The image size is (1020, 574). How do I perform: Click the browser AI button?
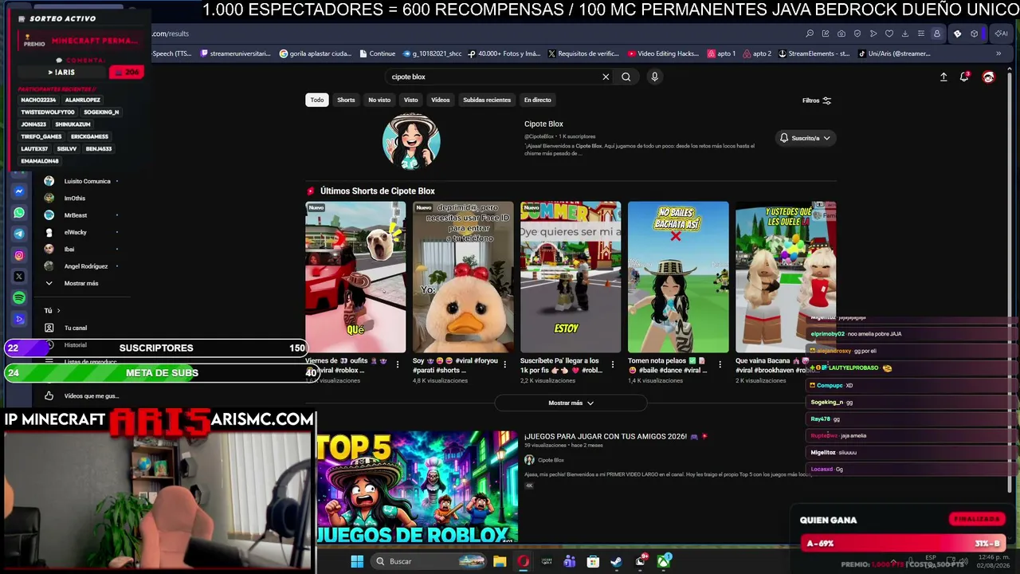pyautogui.click(x=1001, y=33)
